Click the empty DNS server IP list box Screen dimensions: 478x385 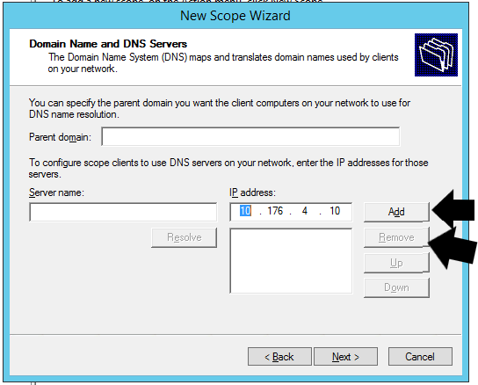[x=291, y=261]
